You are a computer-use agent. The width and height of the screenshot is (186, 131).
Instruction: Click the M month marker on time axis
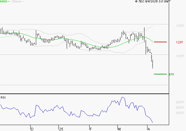tap(119, 129)
